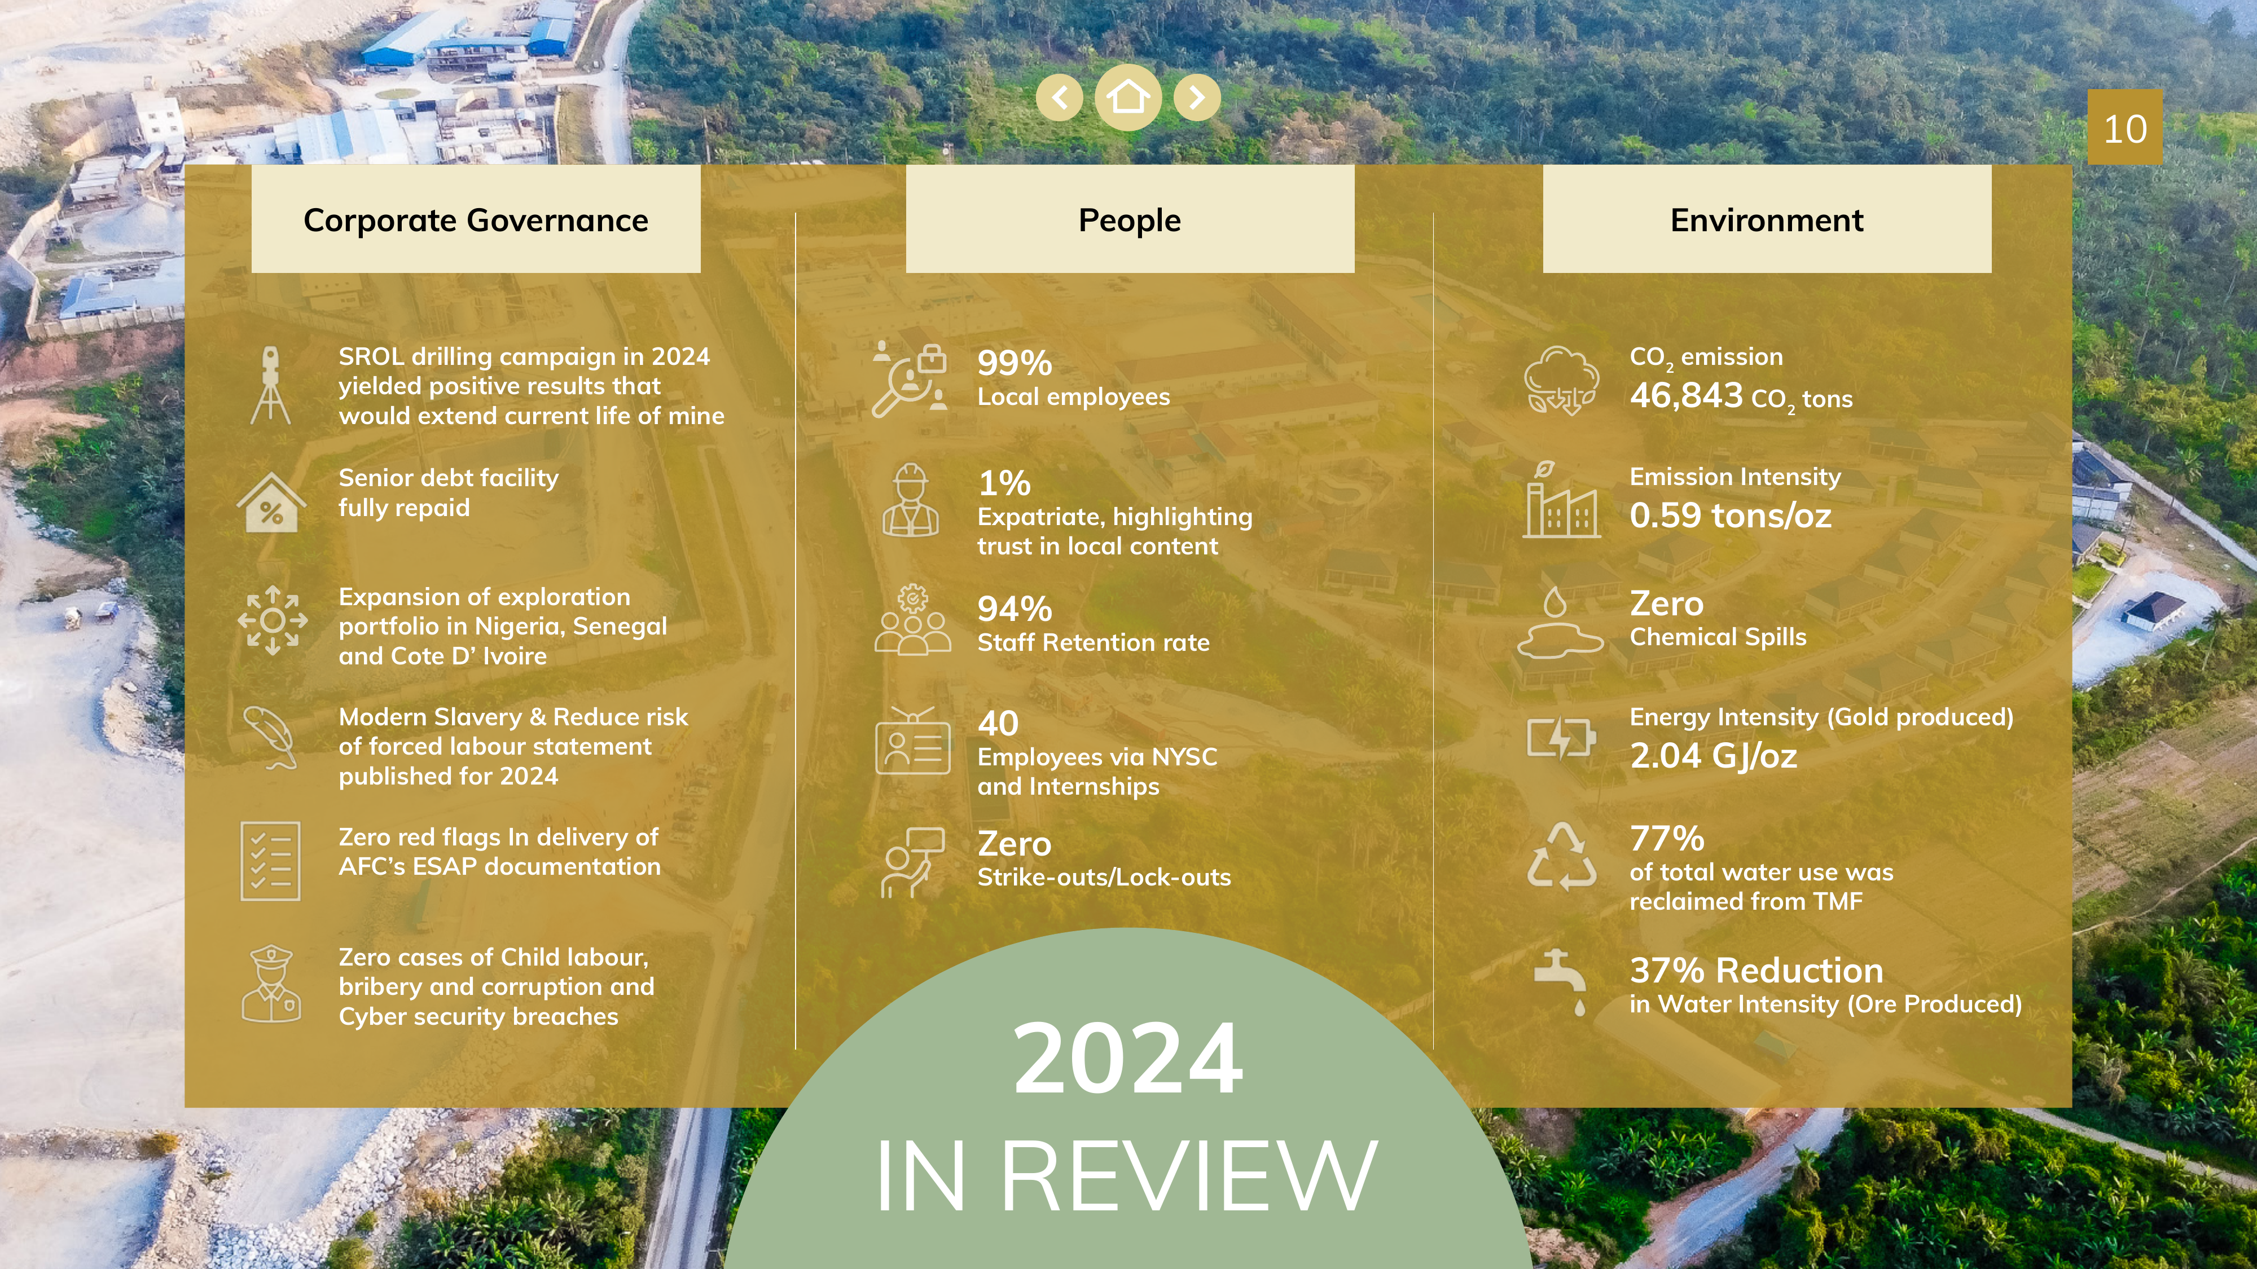Image resolution: width=2257 pixels, height=1269 pixels.
Task: Click the People heading box
Action: coord(1130,219)
